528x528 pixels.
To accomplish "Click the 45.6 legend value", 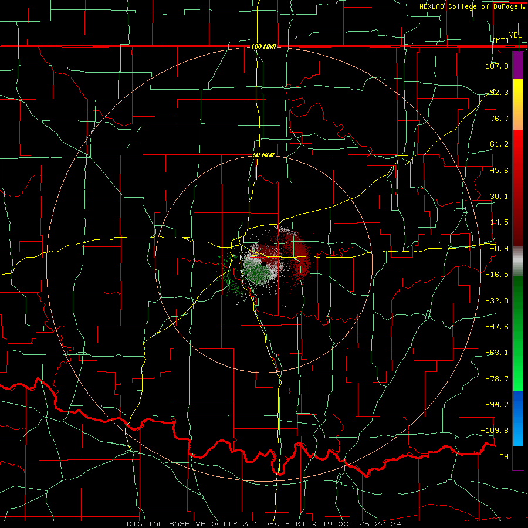I will 499,170.
